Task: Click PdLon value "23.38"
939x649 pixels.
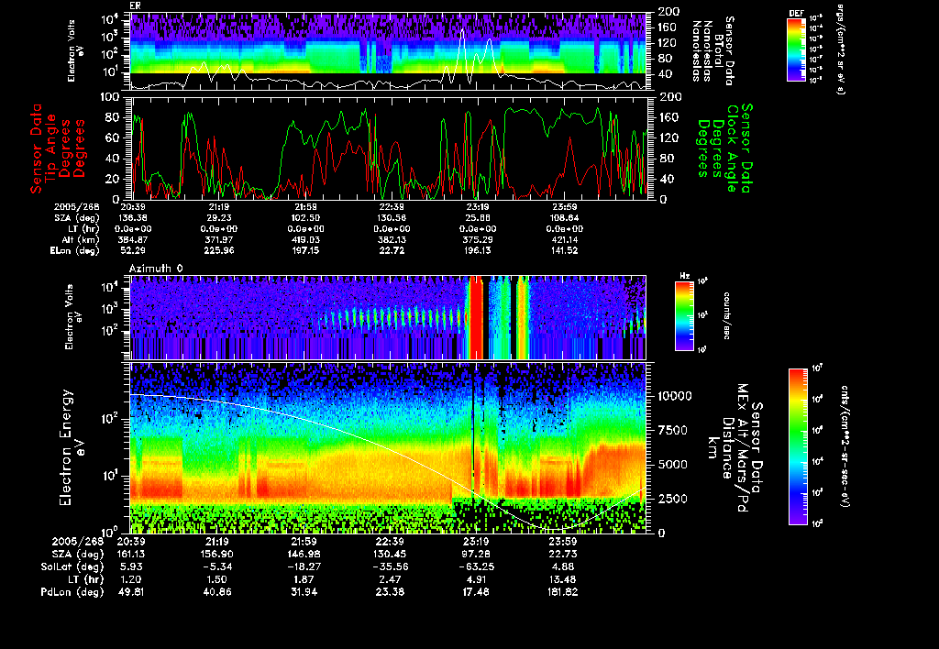Action: point(390,592)
